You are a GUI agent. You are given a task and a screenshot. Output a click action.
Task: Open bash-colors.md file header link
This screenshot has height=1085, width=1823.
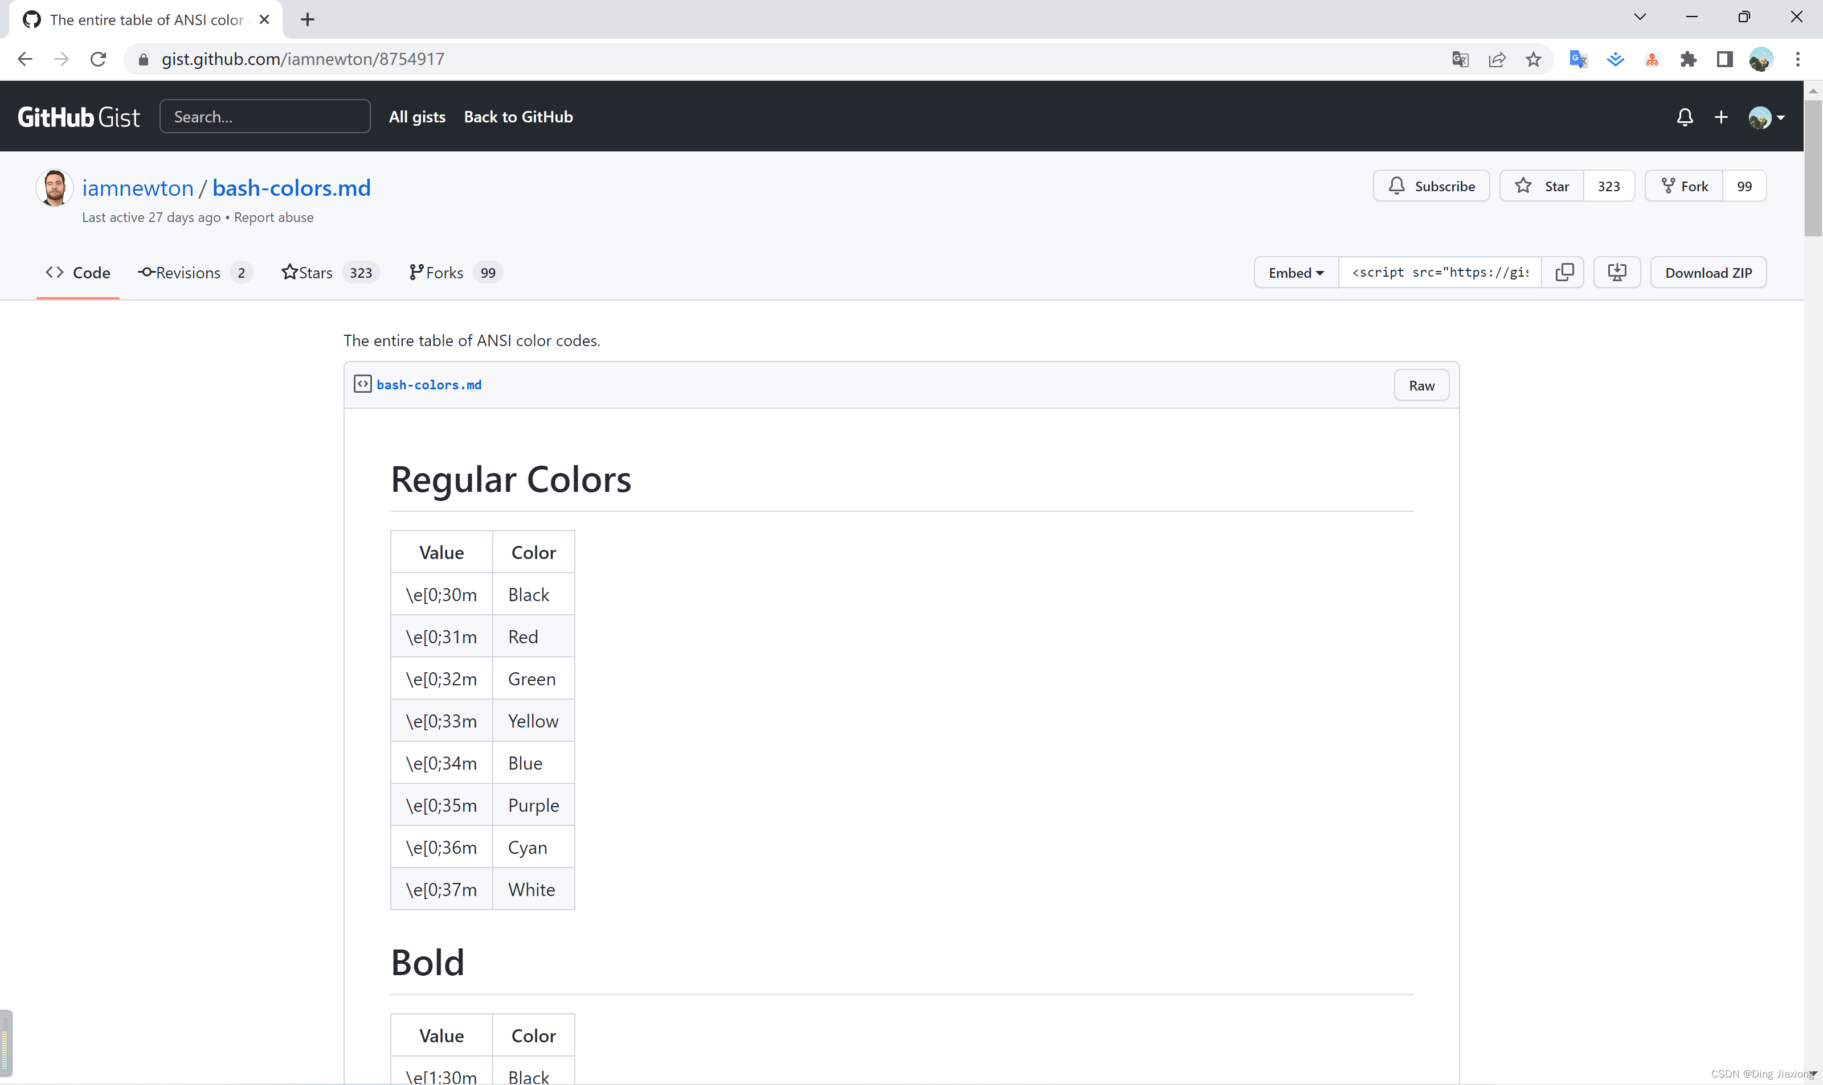[x=428, y=385]
